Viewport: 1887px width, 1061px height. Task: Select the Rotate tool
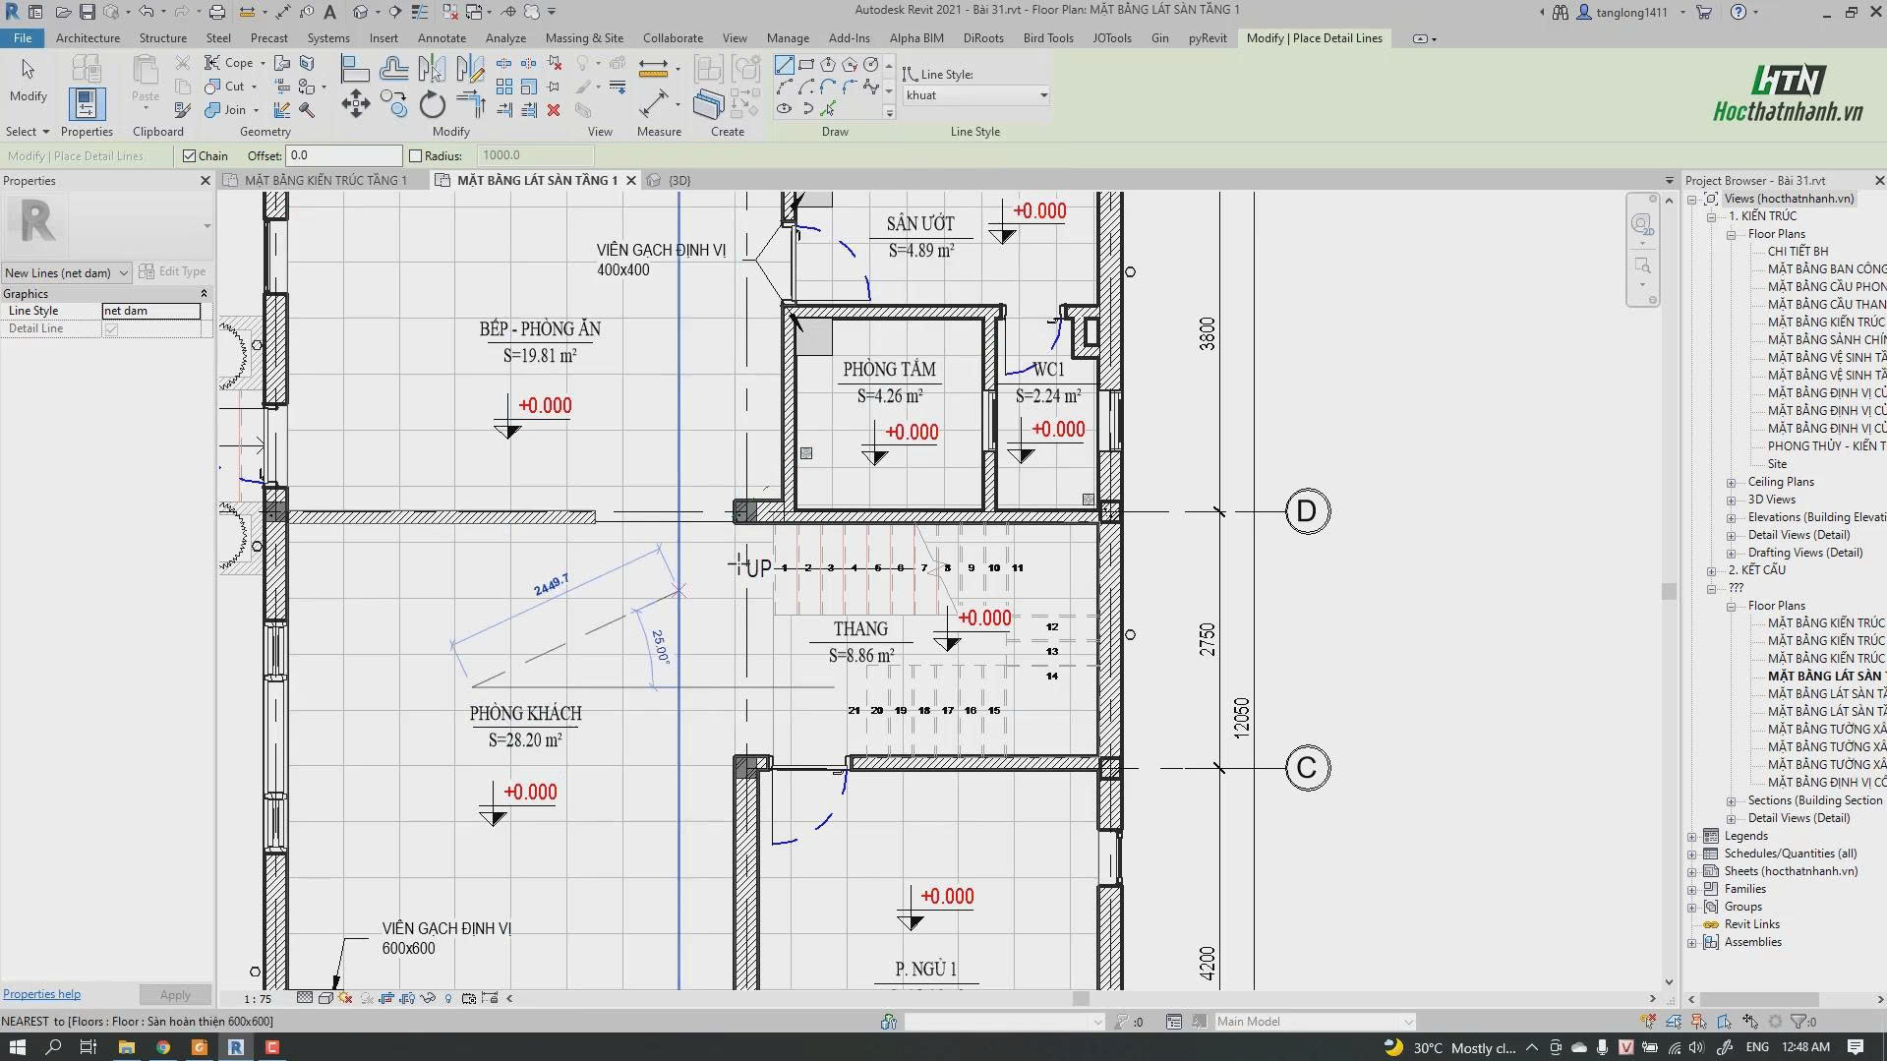tap(433, 103)
